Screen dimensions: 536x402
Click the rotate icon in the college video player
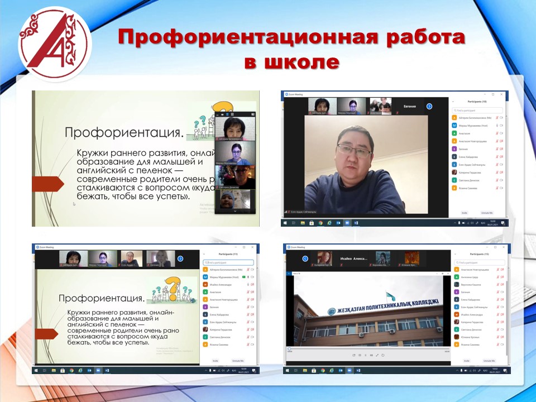tap(383, 355)
